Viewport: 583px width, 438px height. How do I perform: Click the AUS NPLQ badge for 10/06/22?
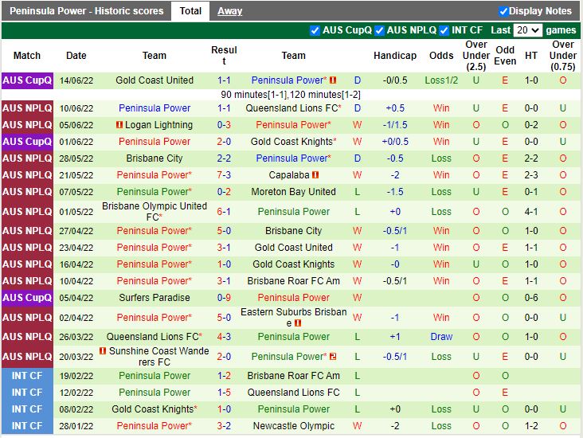click(27, 108)
